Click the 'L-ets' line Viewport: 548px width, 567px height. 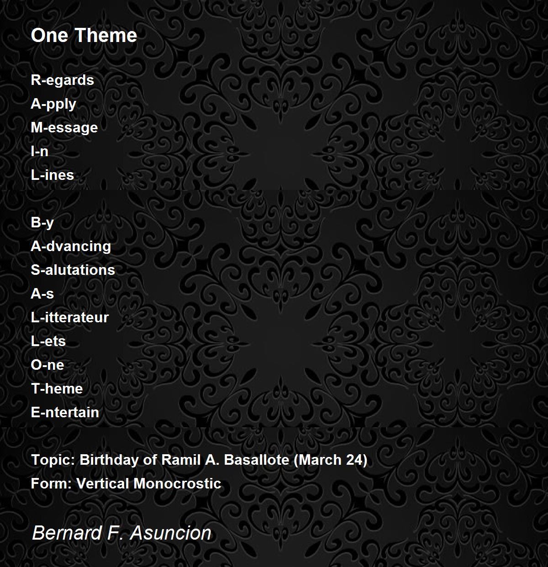coord(48,341)
